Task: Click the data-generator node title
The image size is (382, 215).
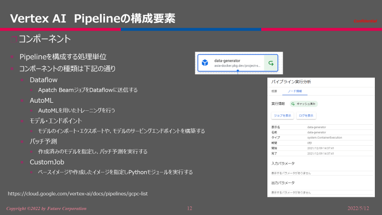Action: coord(227,61)
